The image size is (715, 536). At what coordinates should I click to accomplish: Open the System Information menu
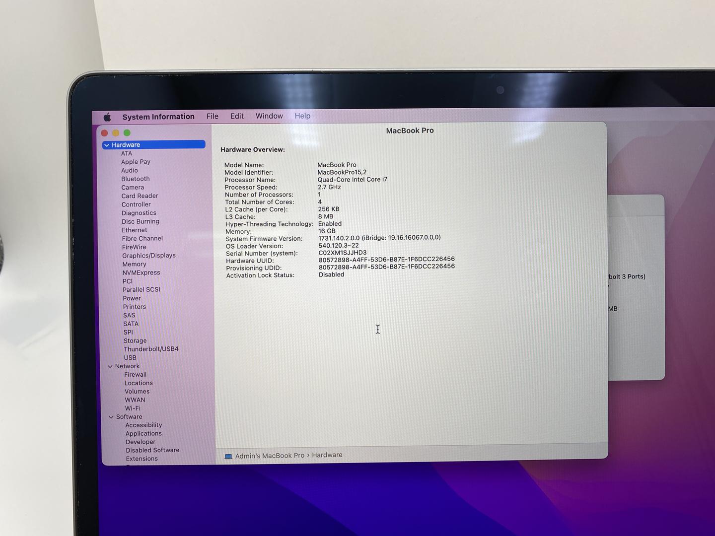158,117
